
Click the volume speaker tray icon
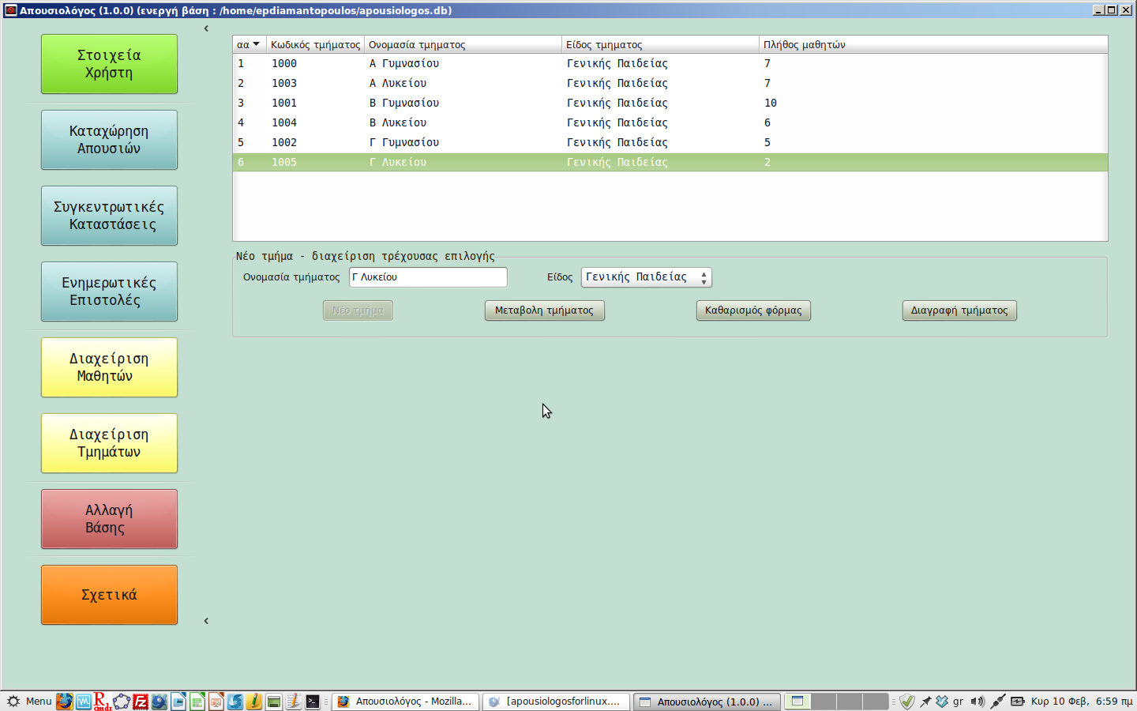tap(978, 702)
